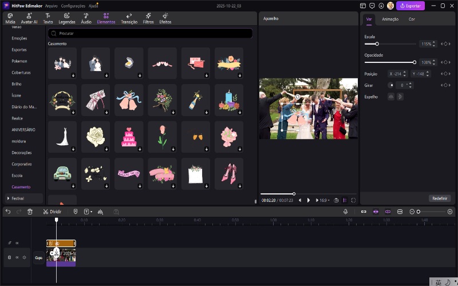The height and width of the screenshot is (286, 458).
Task: Open the 16:9 aspect ratio dropdown
Action: coord(323,200)
